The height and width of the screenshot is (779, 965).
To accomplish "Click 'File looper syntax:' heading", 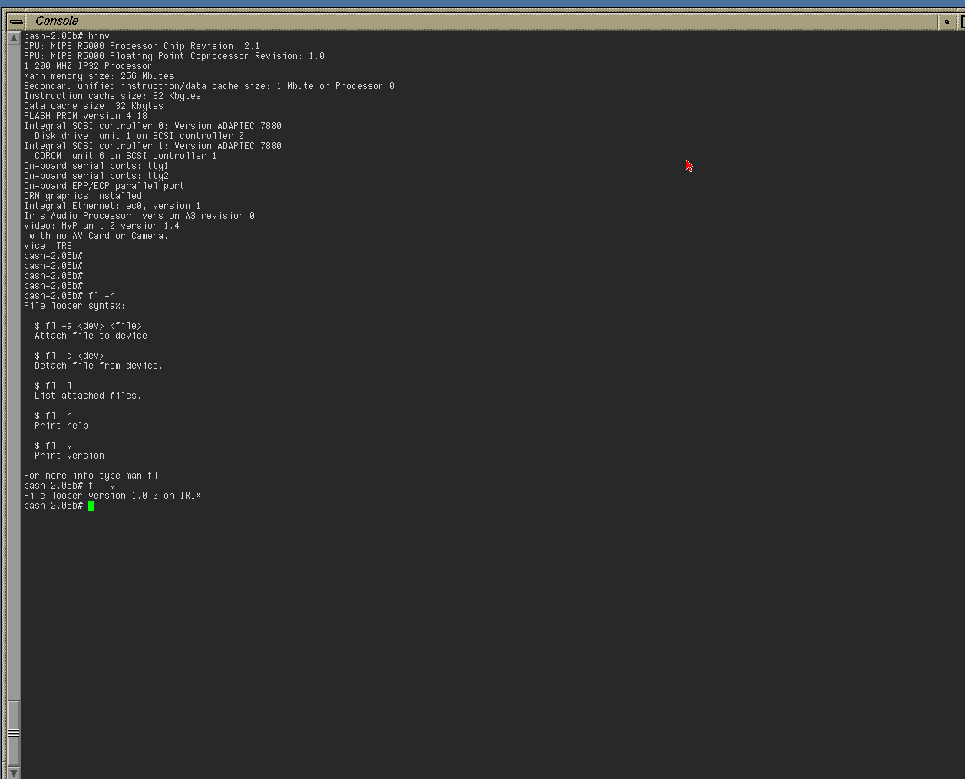I will coord(74,306).
